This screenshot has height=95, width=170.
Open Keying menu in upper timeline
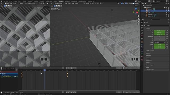(x=13, y=68)
